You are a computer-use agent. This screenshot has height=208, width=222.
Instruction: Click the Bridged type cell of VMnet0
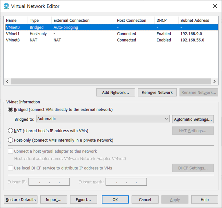tap(37, 27)
